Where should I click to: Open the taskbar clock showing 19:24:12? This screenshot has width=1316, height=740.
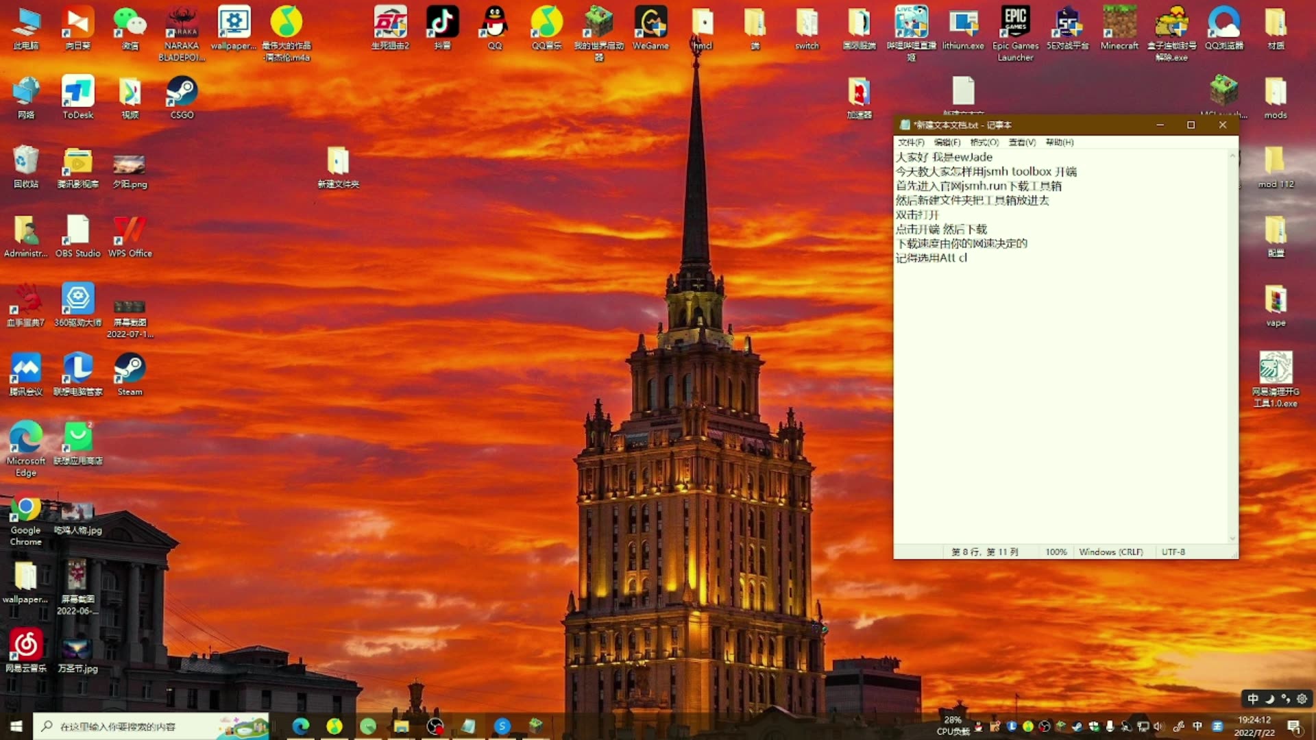pyautogui.click(x=1254, y=726)
